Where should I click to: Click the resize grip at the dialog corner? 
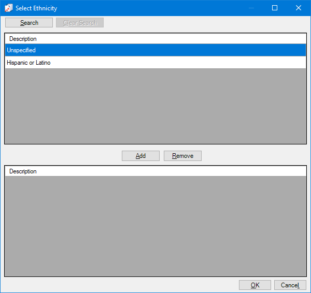[308, 290]
